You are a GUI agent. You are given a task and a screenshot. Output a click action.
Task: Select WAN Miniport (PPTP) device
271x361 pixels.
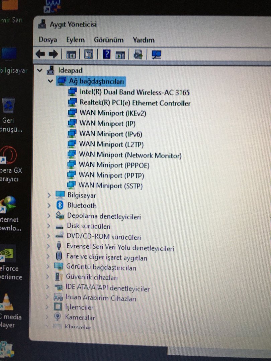(x=111, y=175)
